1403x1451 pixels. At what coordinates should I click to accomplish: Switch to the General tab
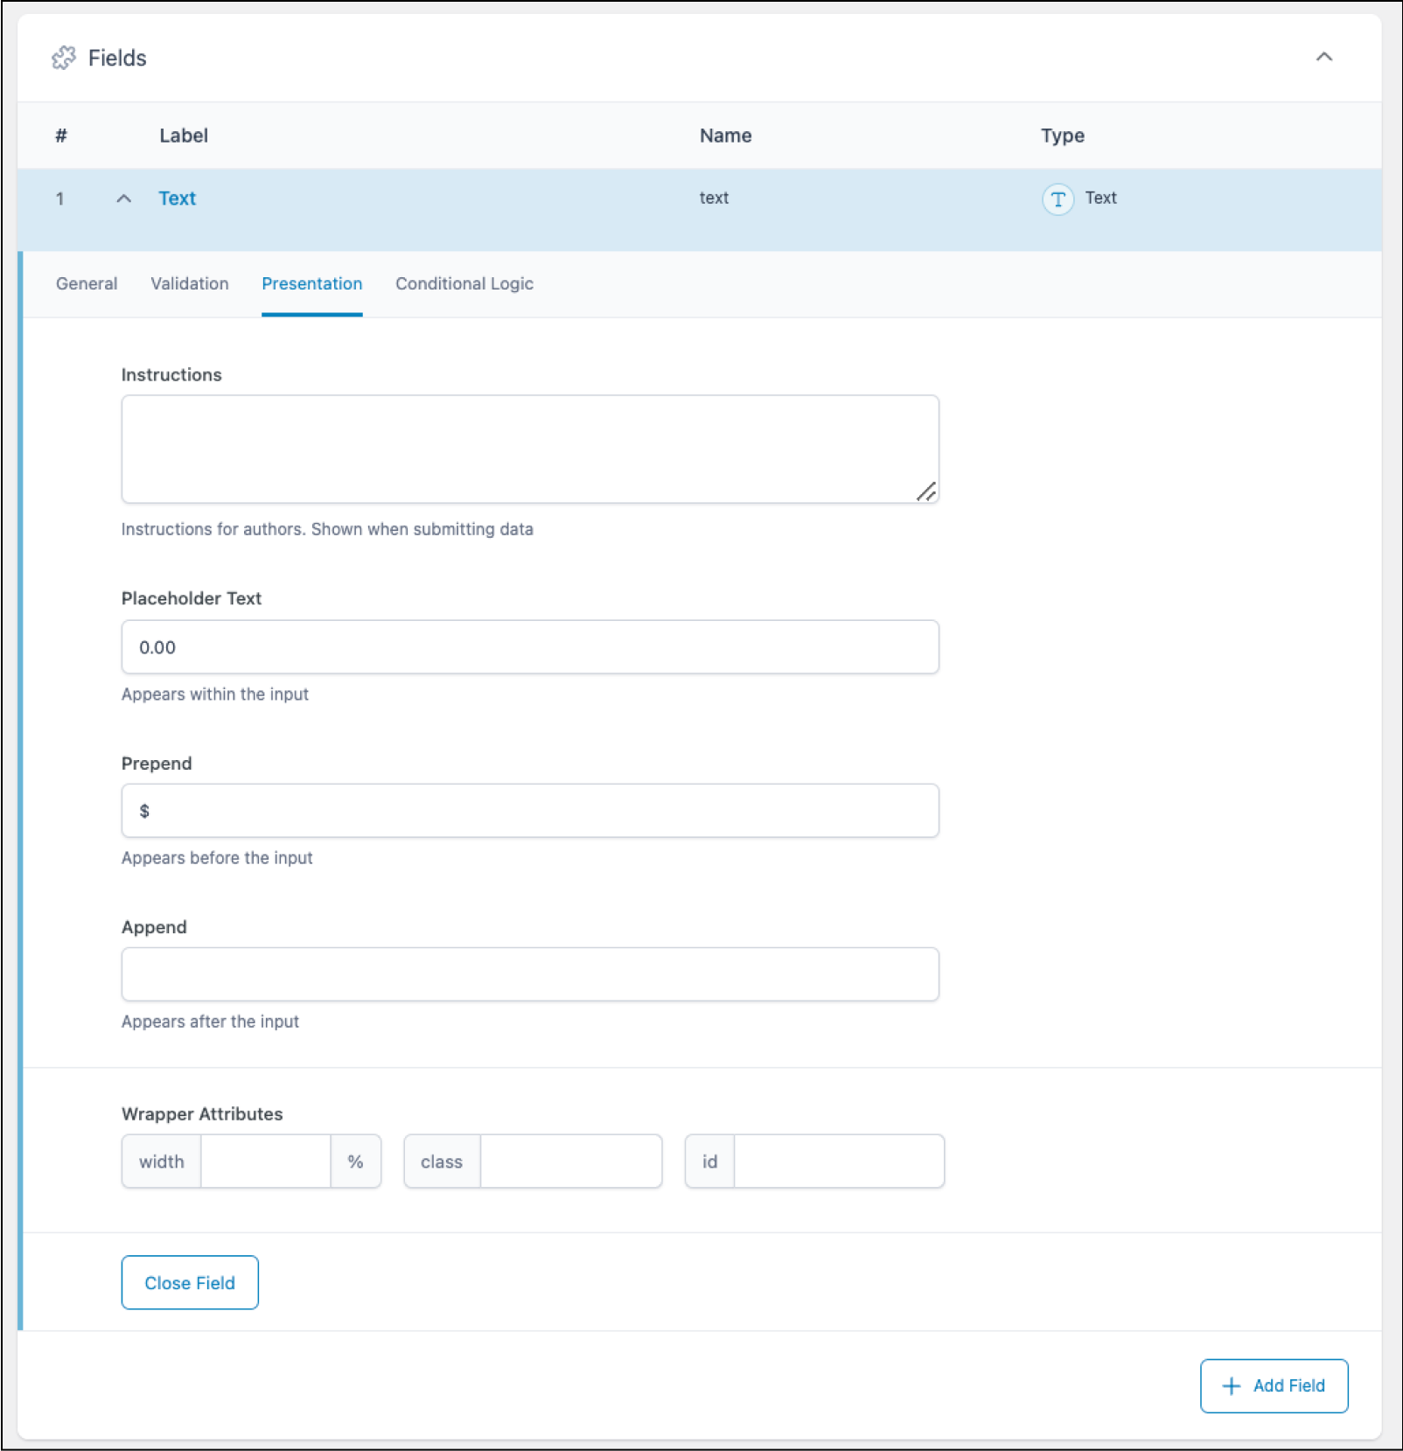tap(86, 283)
